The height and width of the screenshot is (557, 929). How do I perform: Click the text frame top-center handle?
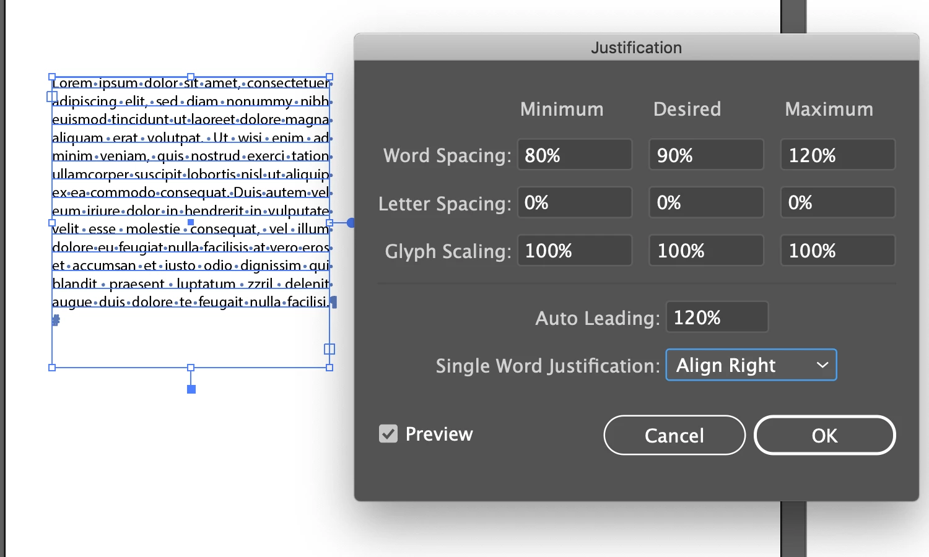point(191,77)
